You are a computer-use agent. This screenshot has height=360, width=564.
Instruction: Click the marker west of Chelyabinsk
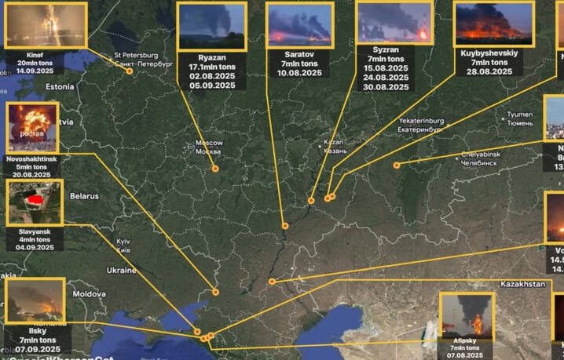(x=397, y=165)
